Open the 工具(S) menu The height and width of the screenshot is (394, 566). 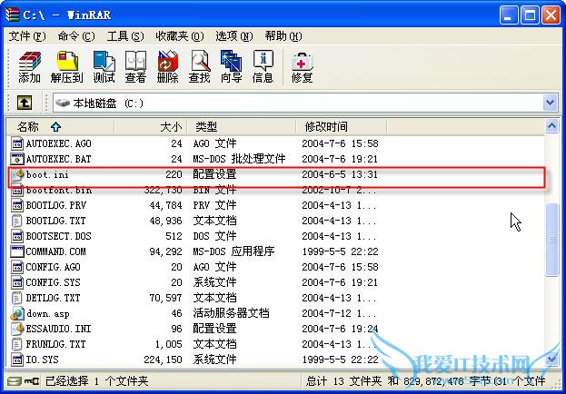125,36
